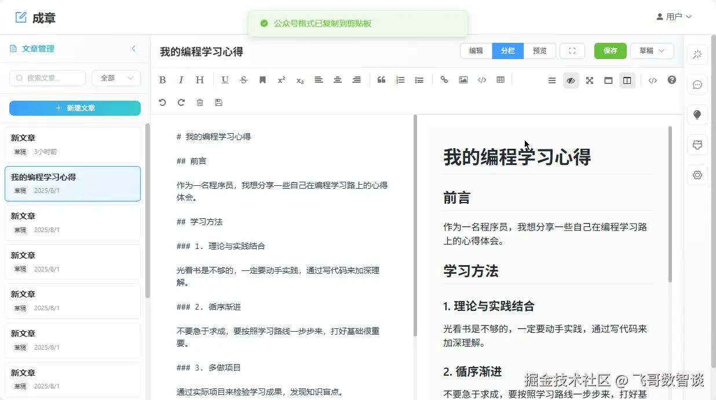
Task: Click the trash icon to clear content
Action: 200,102
